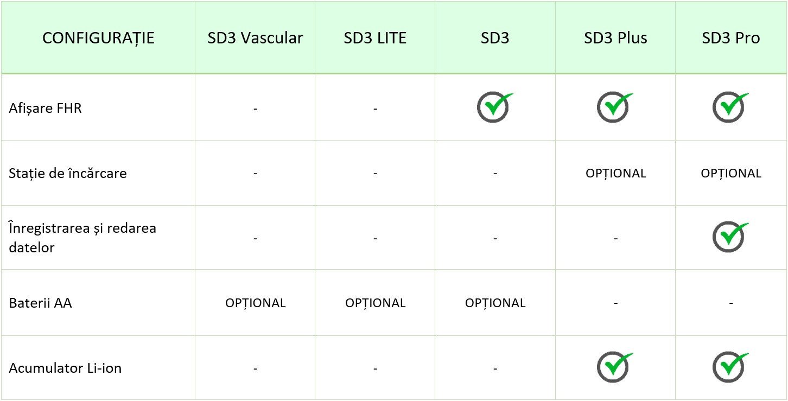
Task: Click OPȚIONAL for Baterii AA under SD3 LITE
Action: [x=376, y=303]
